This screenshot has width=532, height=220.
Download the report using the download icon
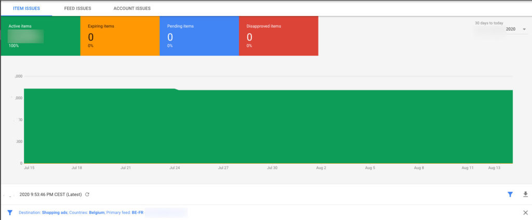525,195
